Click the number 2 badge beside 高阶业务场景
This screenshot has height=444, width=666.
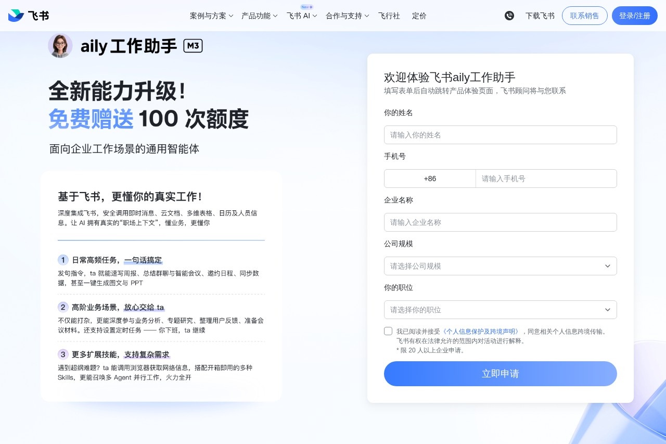point(63,307)
